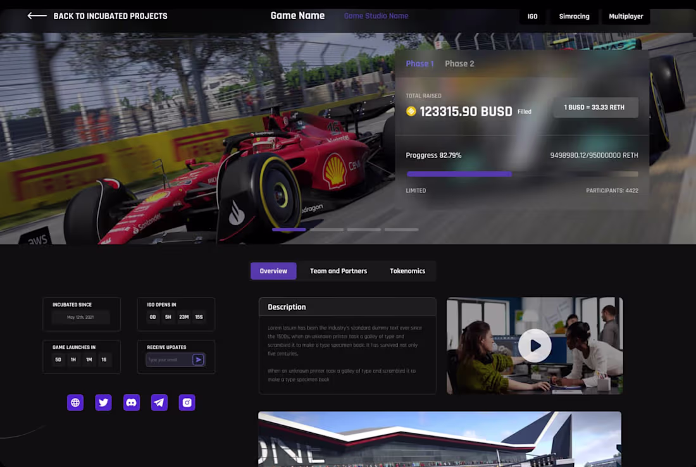Open the Game Studio Name link
The height and width of the screenshot is (467, 696).
click(376, 16)
